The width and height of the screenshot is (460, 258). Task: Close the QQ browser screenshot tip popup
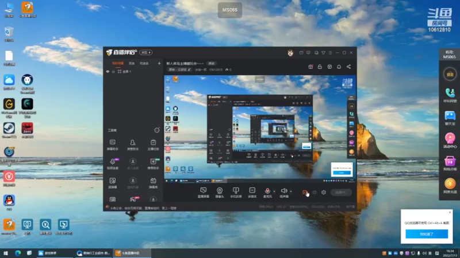[450, 212]
